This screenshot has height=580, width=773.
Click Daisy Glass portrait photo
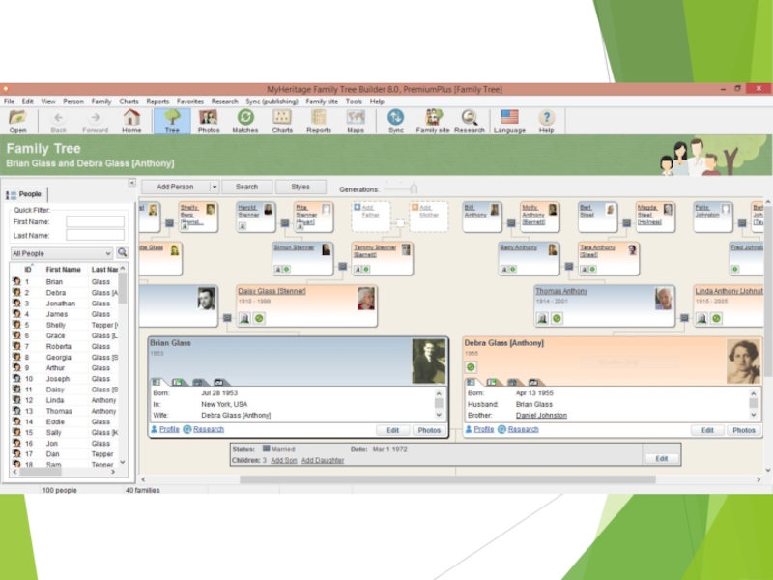(x=366, y=299)
